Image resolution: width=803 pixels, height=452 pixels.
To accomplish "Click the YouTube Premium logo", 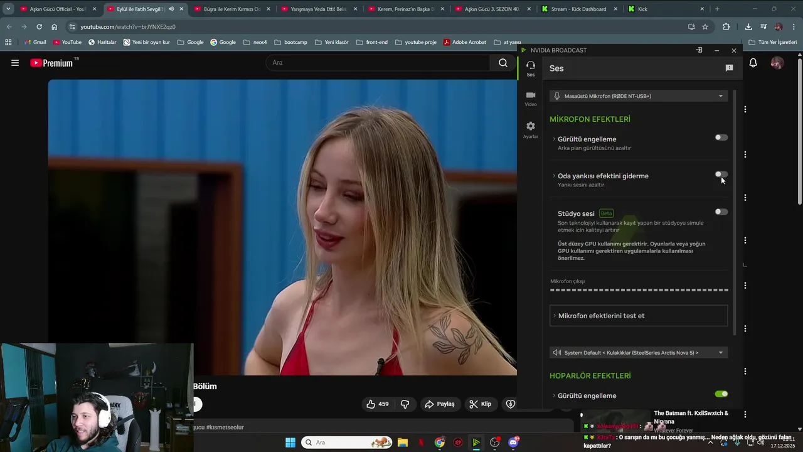I will pos(52,63).
